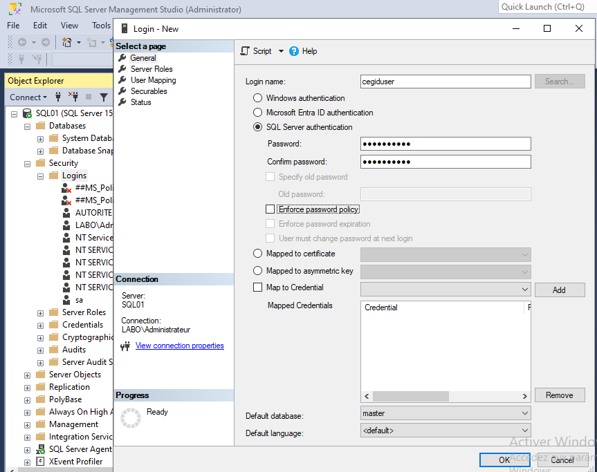597x472 pixels.
Task: Open the Default language dropdown
Action: point(446,431)
